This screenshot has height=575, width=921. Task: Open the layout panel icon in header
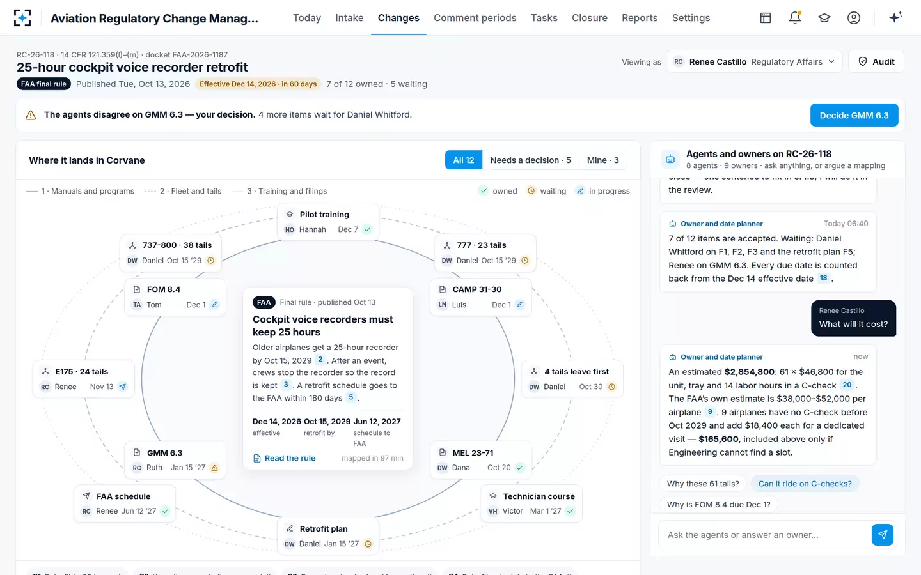click(x=766, y=18)
